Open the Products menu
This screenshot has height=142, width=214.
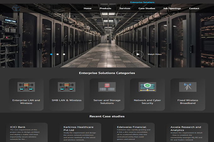click(105, 8)
